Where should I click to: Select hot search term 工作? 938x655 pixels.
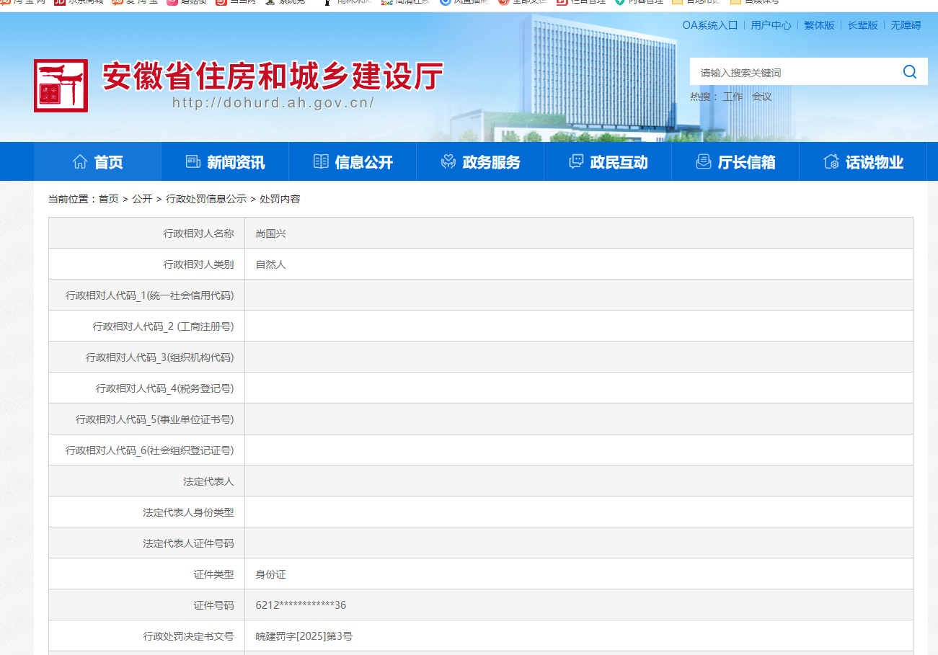[733, 97]
